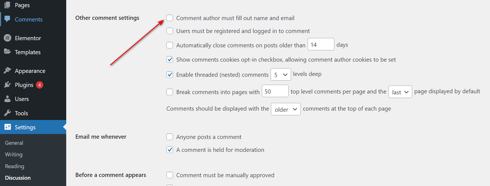The width and height of the screenshot is (490, 186).
Task: Expand the older comments order dropdown
Action: tap(286, 109)
